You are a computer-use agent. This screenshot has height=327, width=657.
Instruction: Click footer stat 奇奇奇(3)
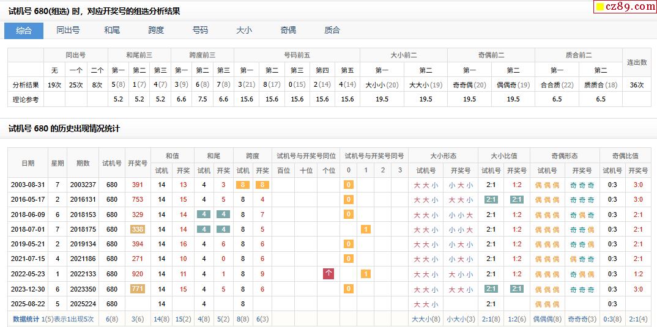click(582, 319)
